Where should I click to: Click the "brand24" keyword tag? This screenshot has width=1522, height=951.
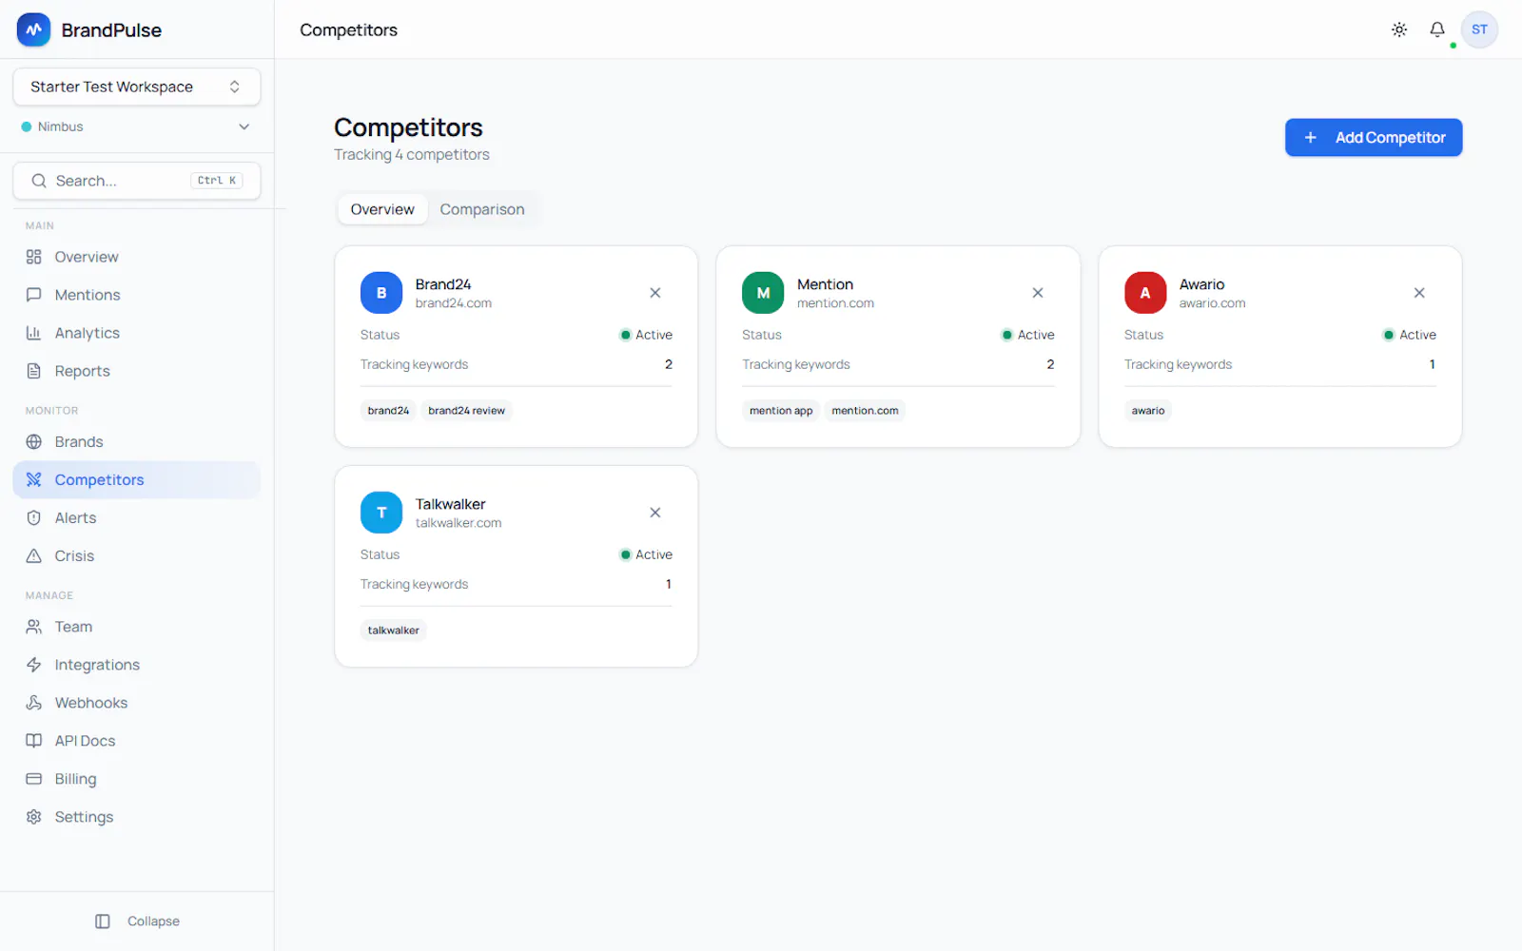coord(388,411)
